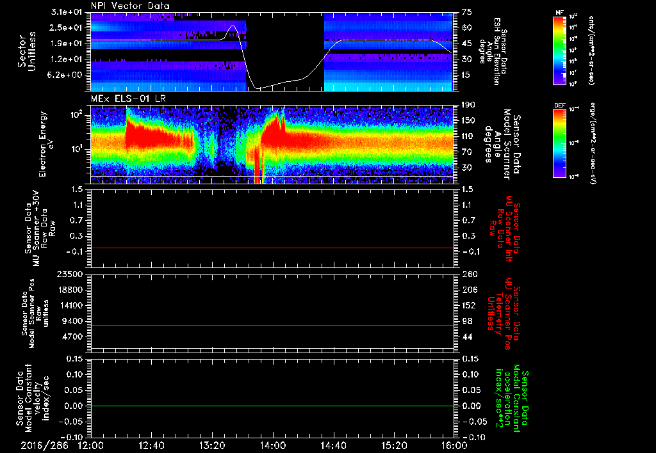Click the '2.5e+01' sector tick label
Viewport: 656px width, 453px height.
67,28
